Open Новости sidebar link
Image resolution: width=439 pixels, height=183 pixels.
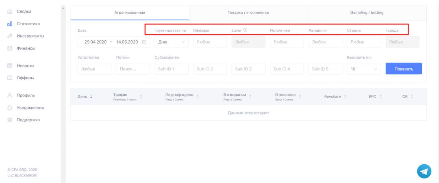coord(25,66)
